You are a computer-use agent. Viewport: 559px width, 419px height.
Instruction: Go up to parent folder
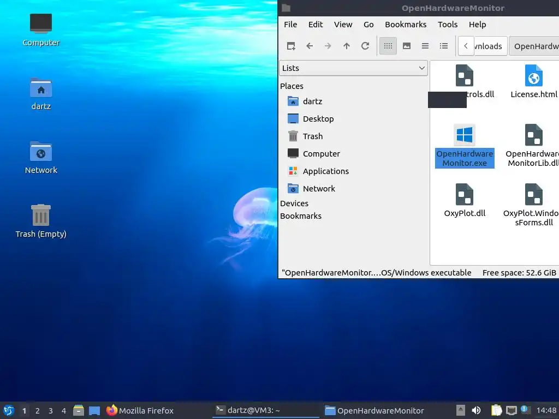[x=347, y=46]
